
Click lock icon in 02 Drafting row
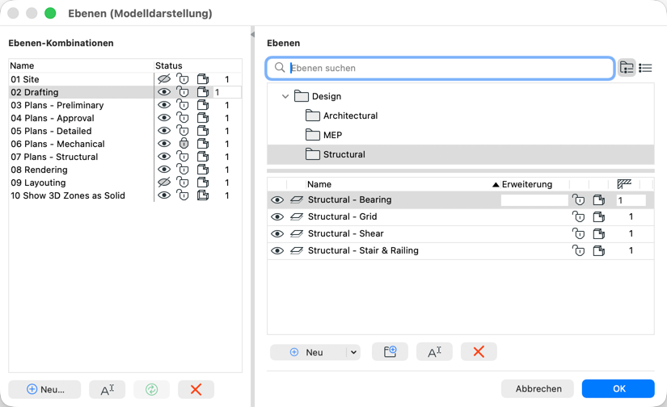click(x=183, y=92)
